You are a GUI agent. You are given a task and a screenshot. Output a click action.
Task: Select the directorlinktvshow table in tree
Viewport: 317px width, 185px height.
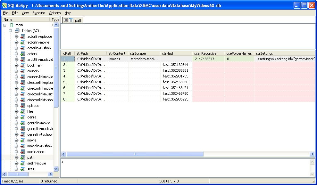pos(40,100)
